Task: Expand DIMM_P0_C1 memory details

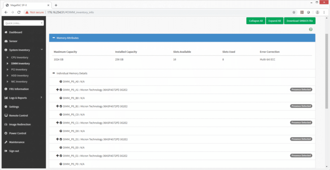Action: (57, 122)
